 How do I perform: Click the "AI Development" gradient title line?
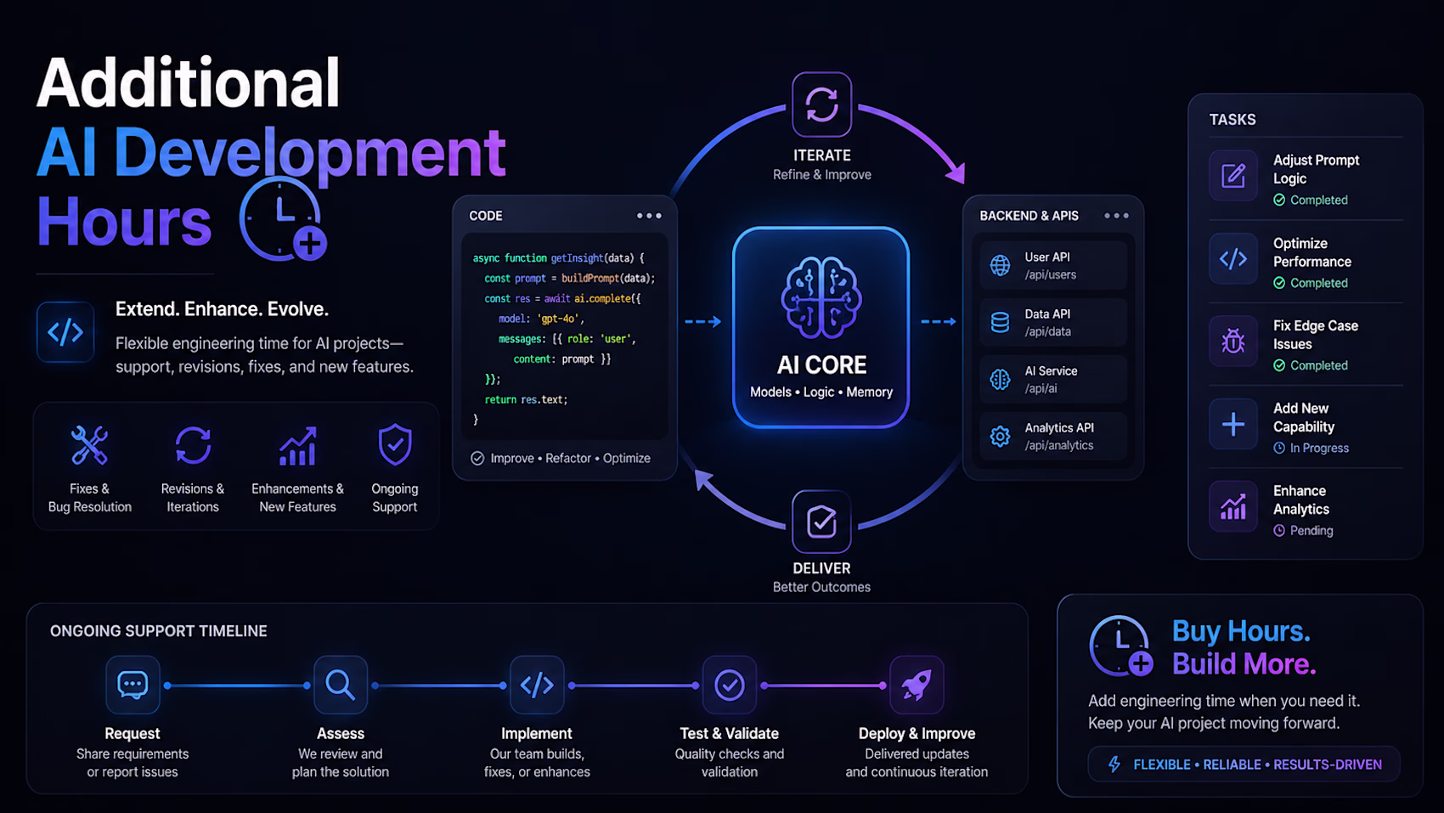pos(271,153)
